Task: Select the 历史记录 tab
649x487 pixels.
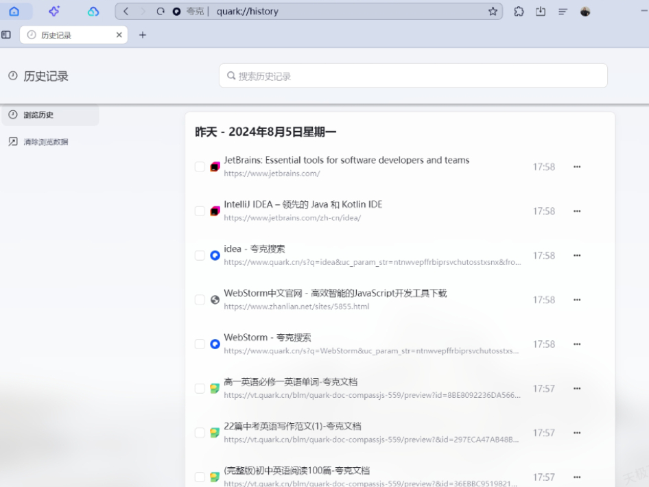Action: pos(73,35)
